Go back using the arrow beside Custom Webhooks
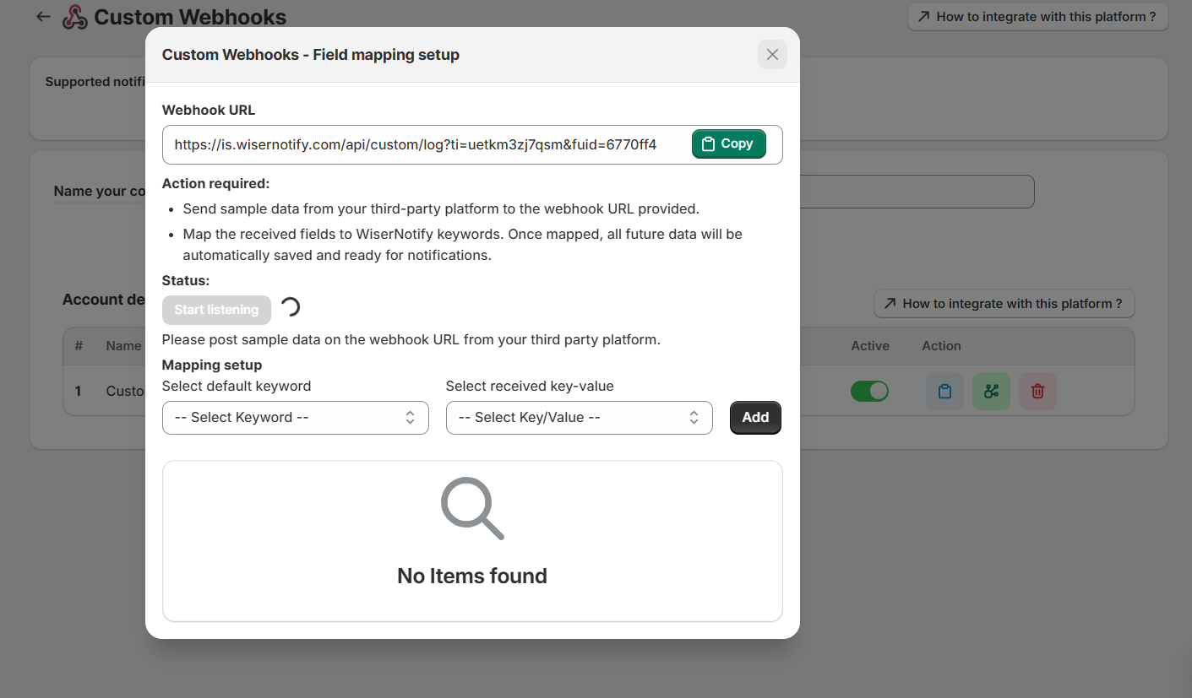Screen dimensions: 1192x698 pyautogui.click(x=43, y=16)
